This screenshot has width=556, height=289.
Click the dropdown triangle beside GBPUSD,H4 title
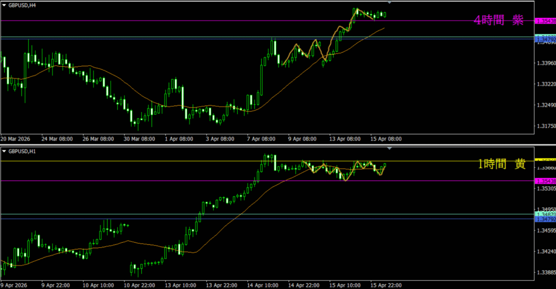(4, 5)
